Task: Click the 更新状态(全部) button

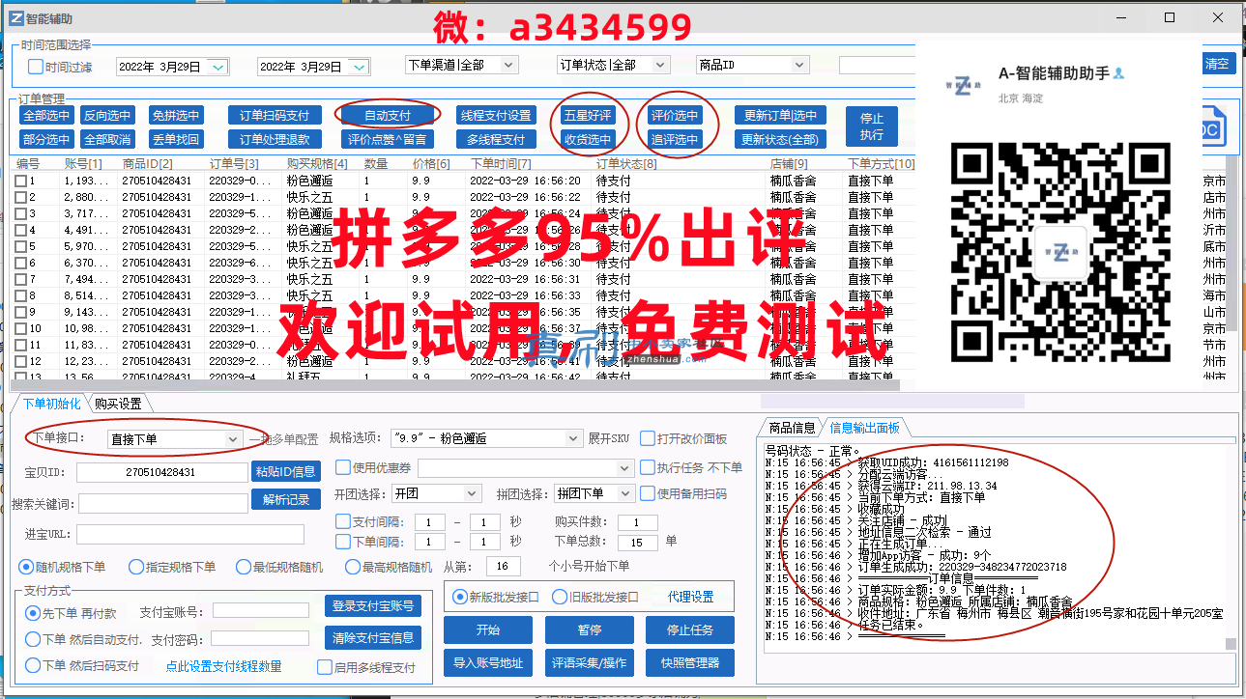Action: coord(780,140)
